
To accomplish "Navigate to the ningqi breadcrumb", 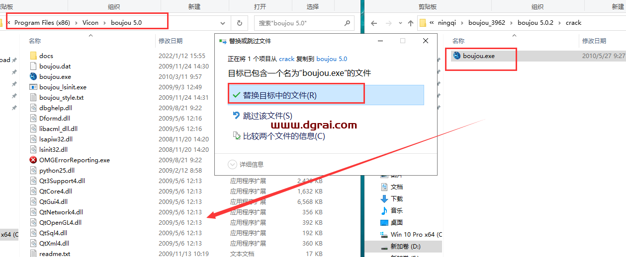I will pyautogui.click(x=447, y=23).
